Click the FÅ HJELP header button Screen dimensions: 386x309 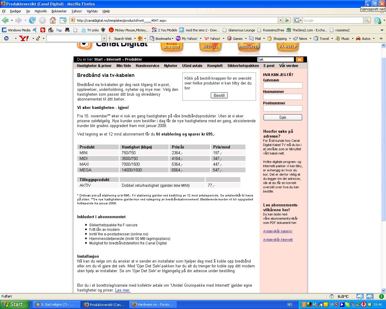(x=288, y=47)
